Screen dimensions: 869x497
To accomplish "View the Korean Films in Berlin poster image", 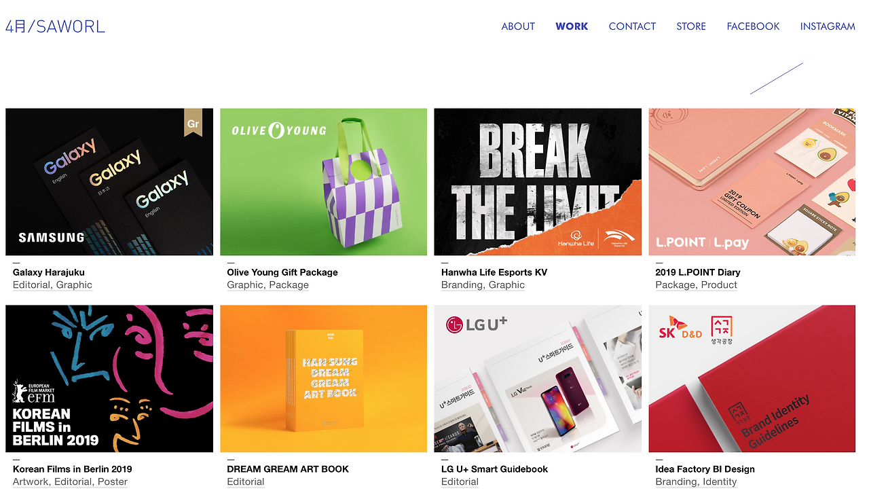I will point(109,379).
